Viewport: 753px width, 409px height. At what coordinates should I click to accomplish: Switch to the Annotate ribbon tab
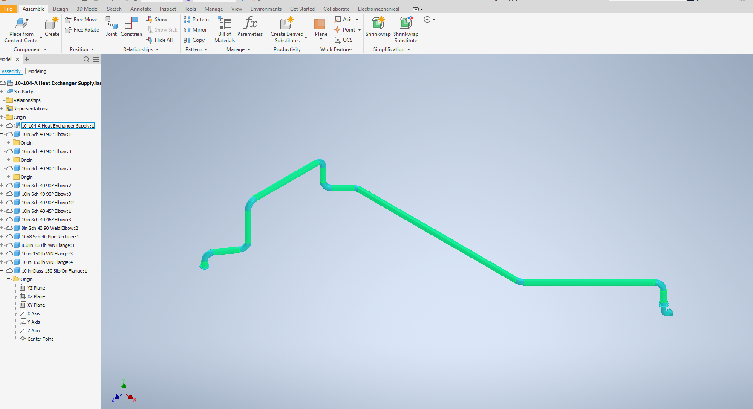[141, 9]
